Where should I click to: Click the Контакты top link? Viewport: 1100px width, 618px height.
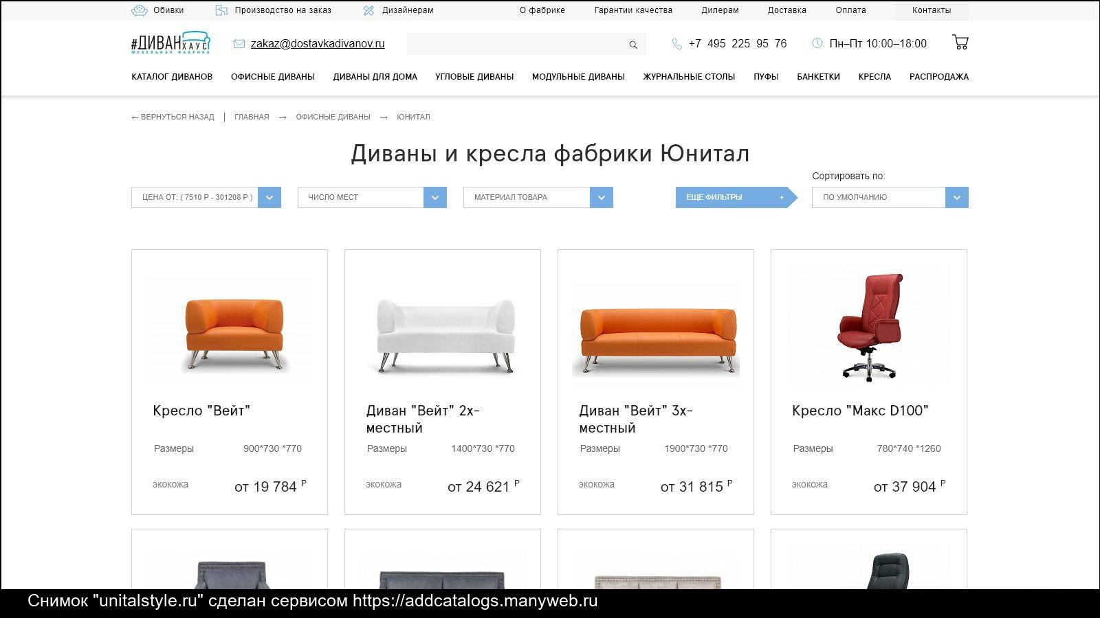[x=931, y=10]
